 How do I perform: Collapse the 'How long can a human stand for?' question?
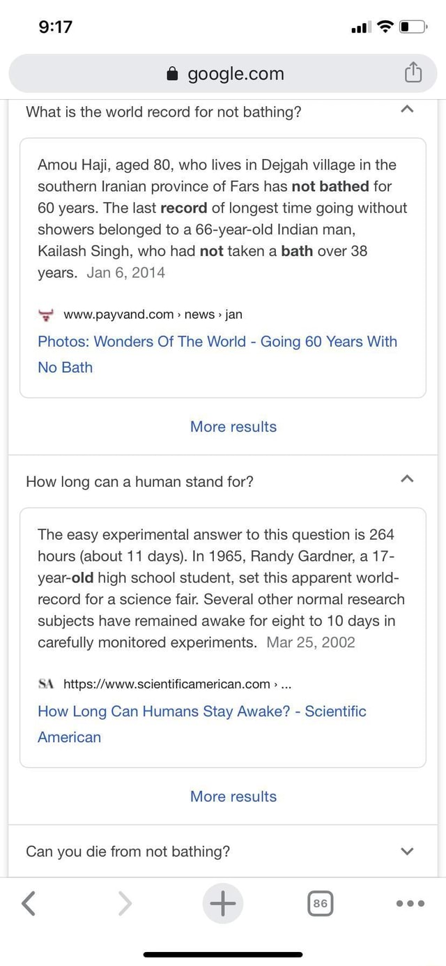tap(408, 479)
